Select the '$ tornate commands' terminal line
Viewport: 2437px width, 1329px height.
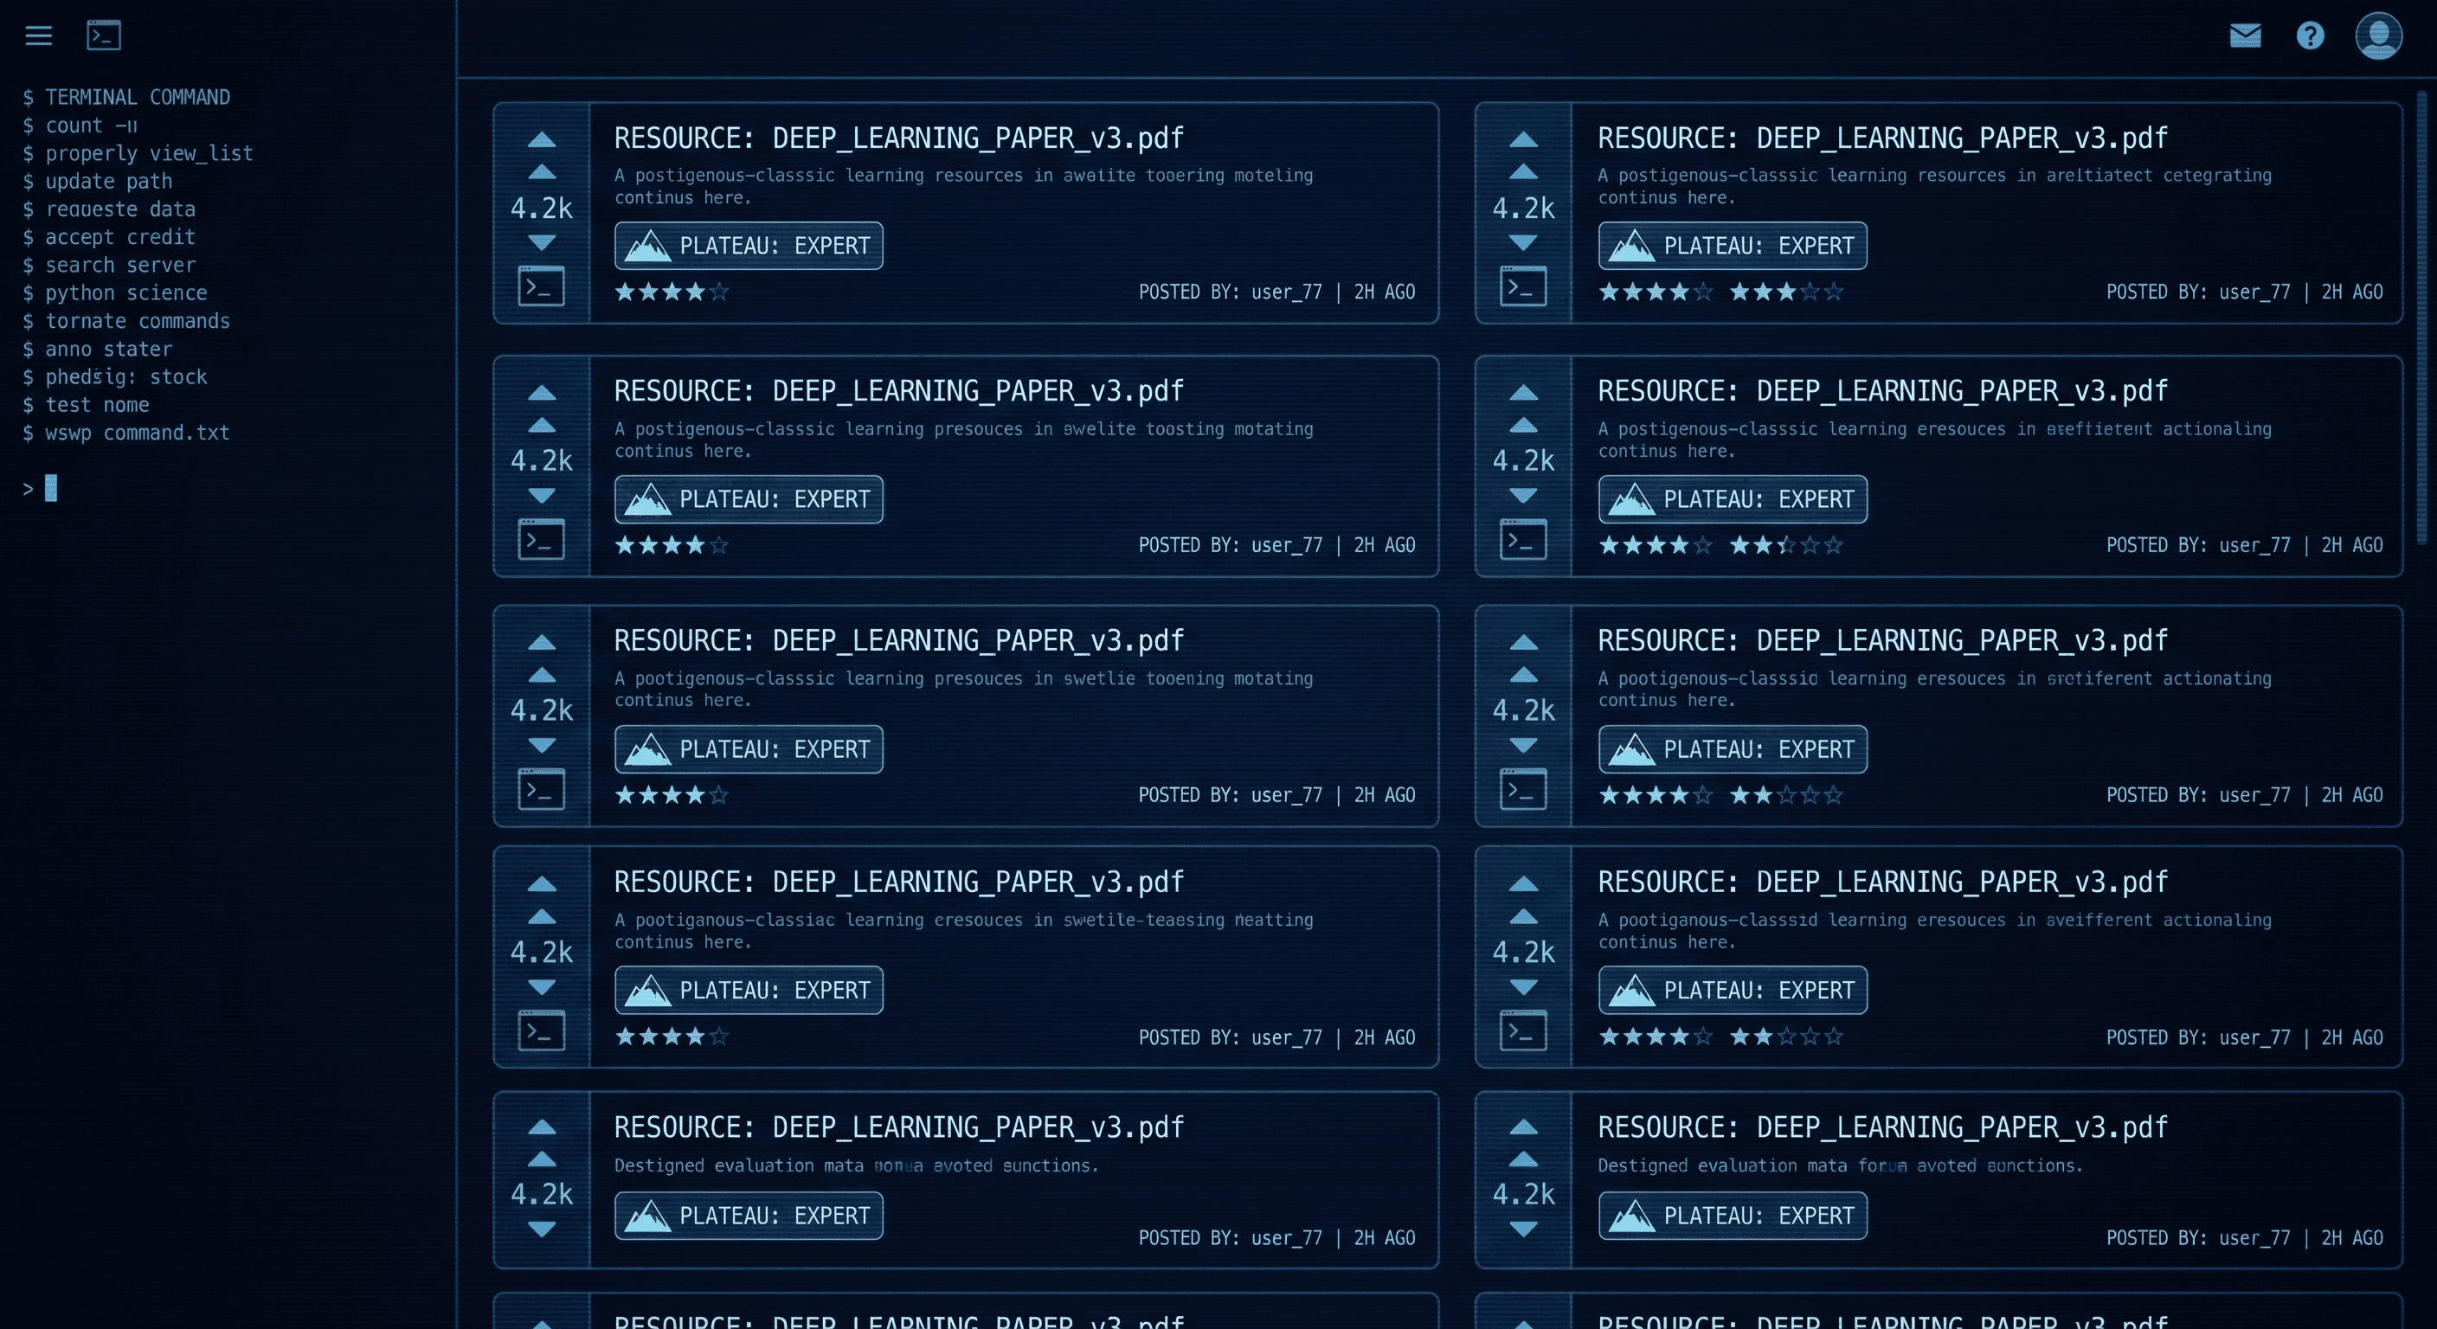coord(125,321)
